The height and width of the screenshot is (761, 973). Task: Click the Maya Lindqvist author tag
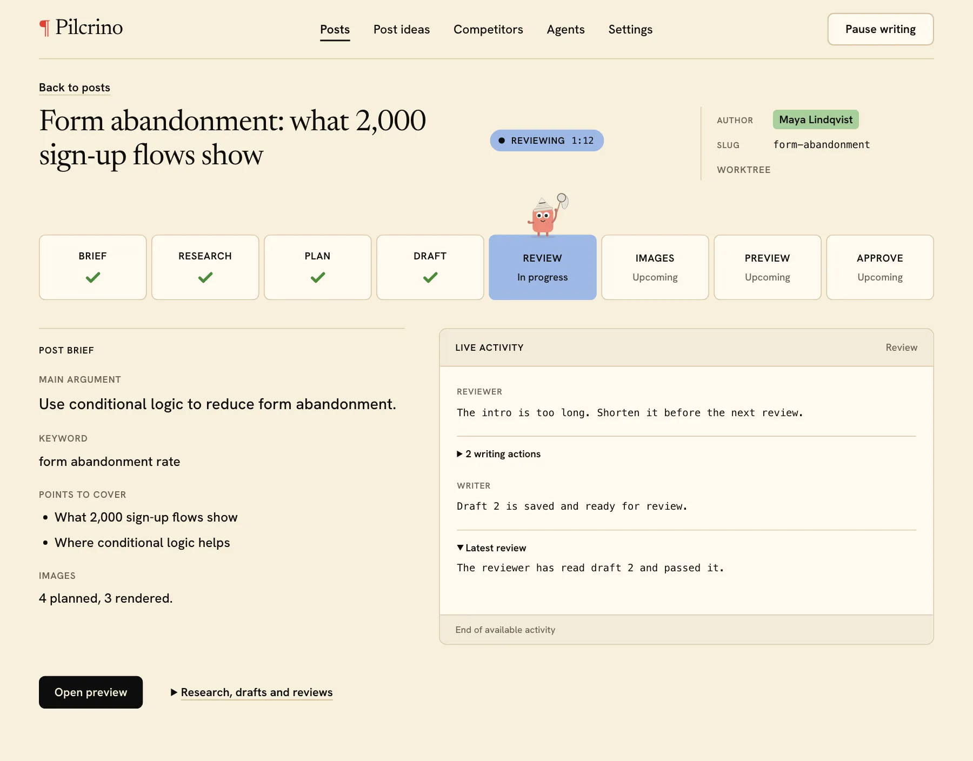tap(816, 119)
